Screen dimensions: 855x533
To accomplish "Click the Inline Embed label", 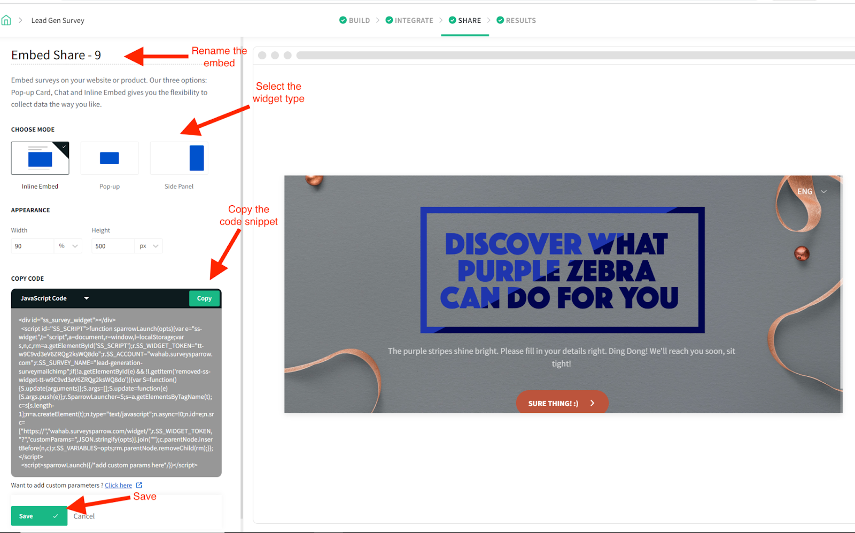I will pyautogui.click(x=40, y=187).
